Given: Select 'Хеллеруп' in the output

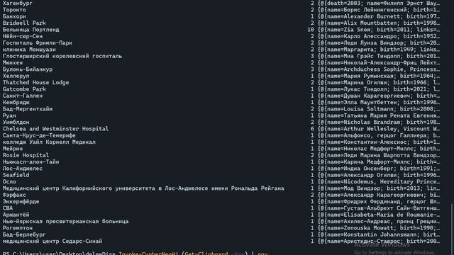Looking at the screenshot, I should [16, 76].
